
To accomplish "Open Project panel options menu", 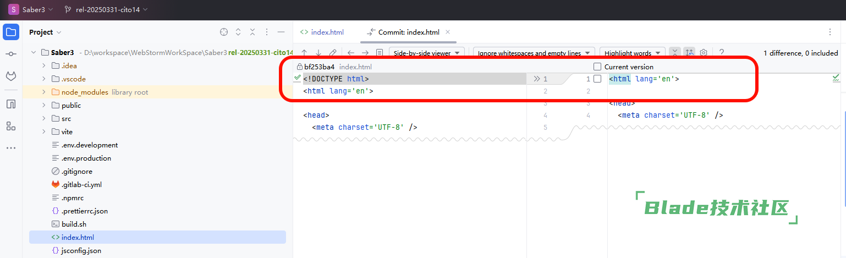I will point(267,32).
